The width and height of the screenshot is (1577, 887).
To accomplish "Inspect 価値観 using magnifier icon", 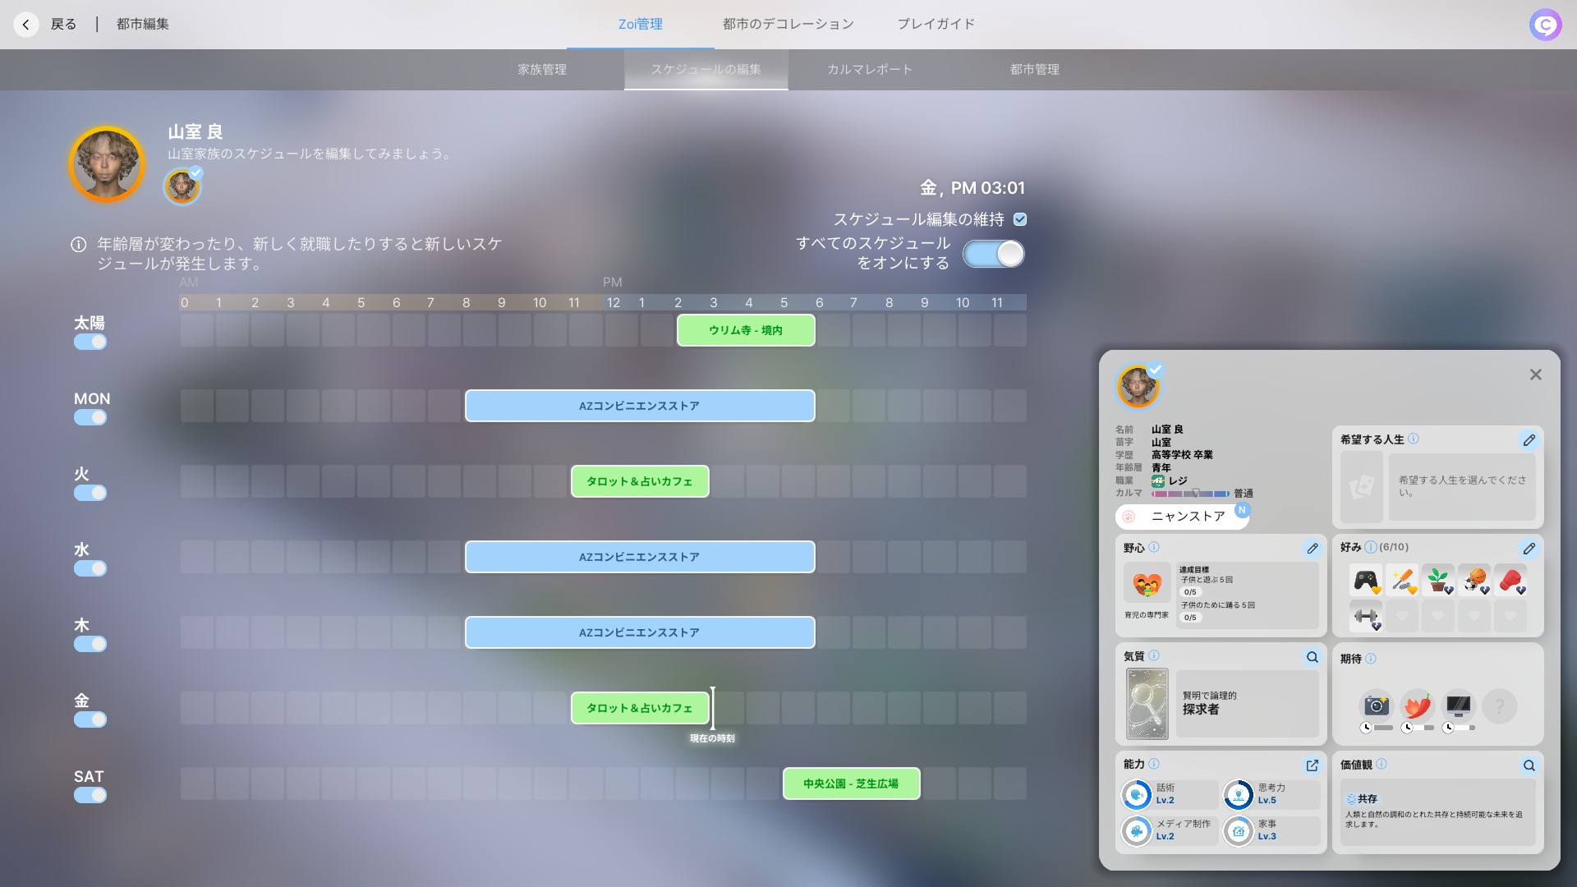I will tap(1529, 765).
